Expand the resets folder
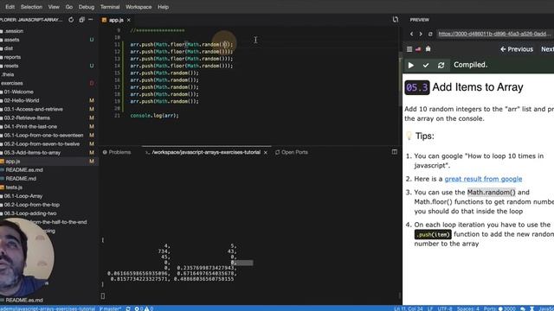Image resolution: width=554 pixels, height=311 pixels. (x=11, y=66)
